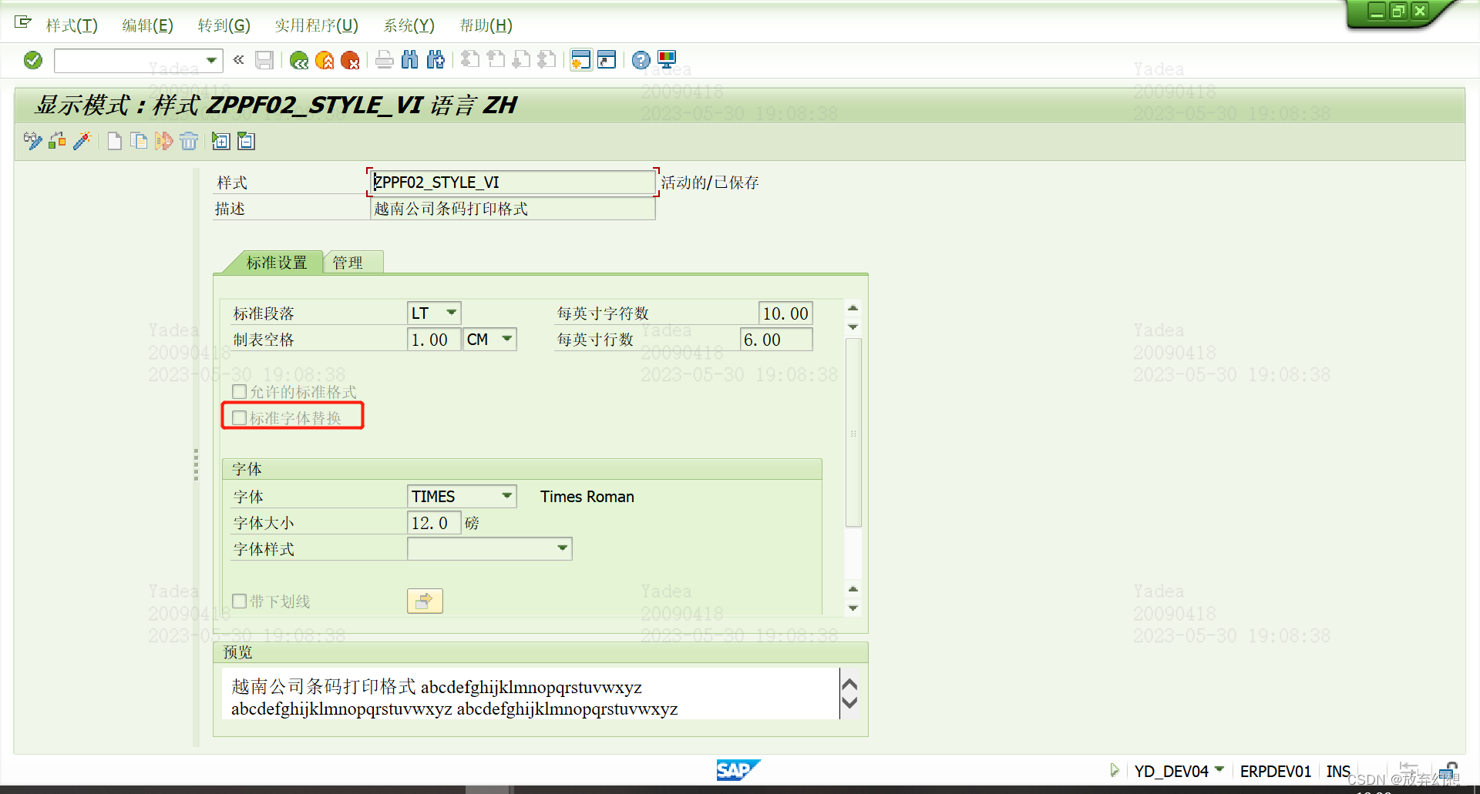
Task: Click the 描述 description field
Action: [x=513, y=209]
